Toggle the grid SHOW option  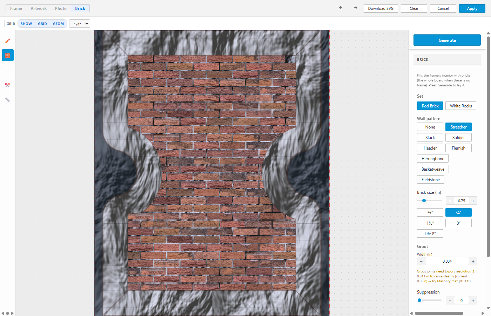[26, 24]
